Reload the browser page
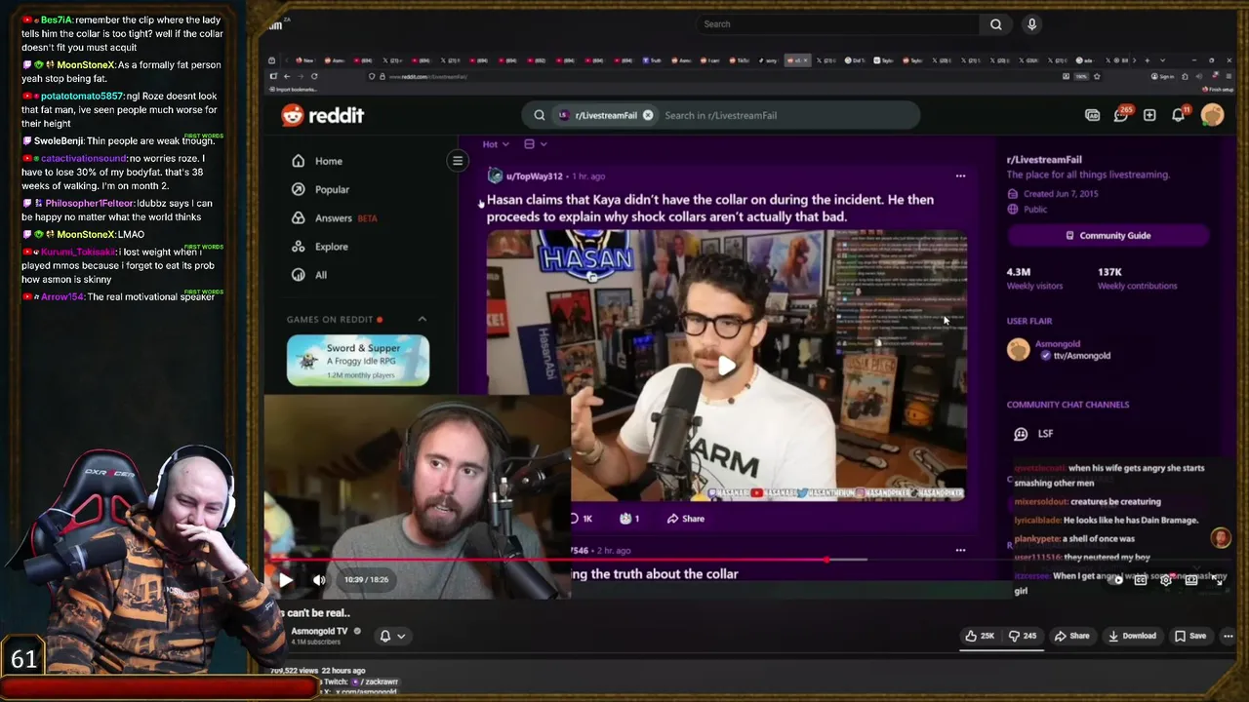Image resolution: width=1249 pixels, height=702 pixels. pyautogui.click(x=314, y=76)
